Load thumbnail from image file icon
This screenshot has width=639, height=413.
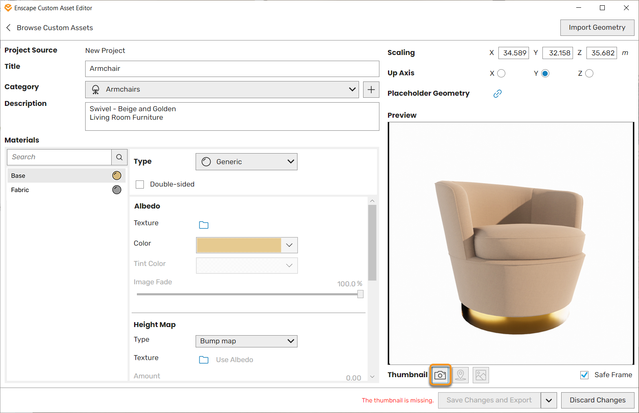point(481,375)
